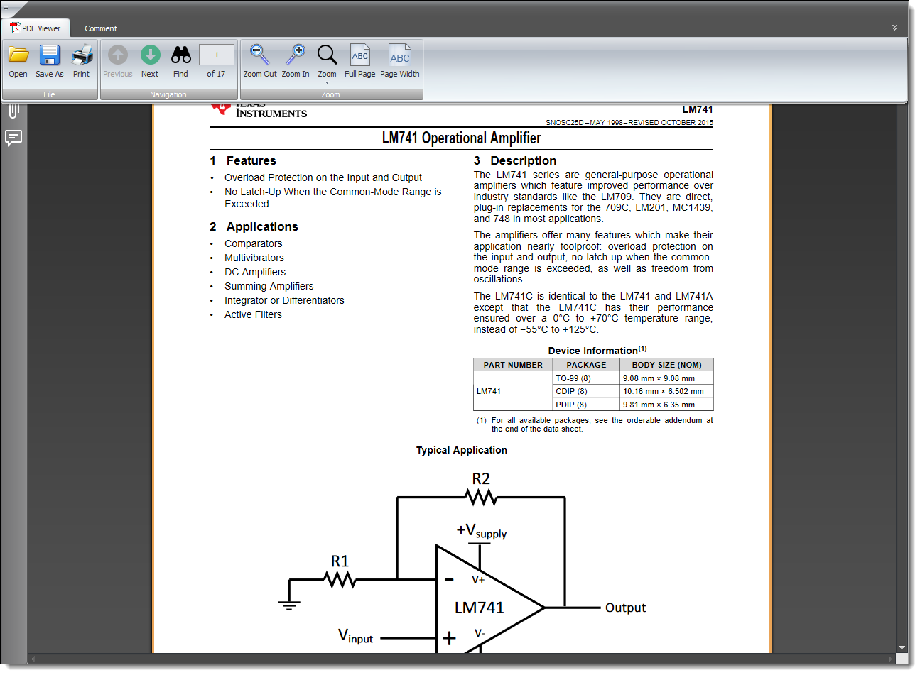Click the 'R2' resistor label
Viewport: 920px width, 675px height.
point(481,479)
